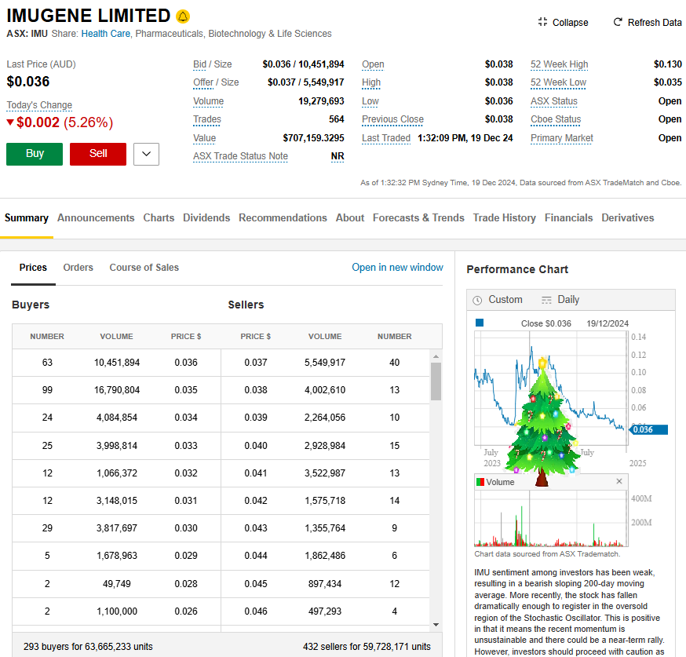Open the dropdown next to Sell button
The image size is (686, 657).
click(x=146, y=154)
